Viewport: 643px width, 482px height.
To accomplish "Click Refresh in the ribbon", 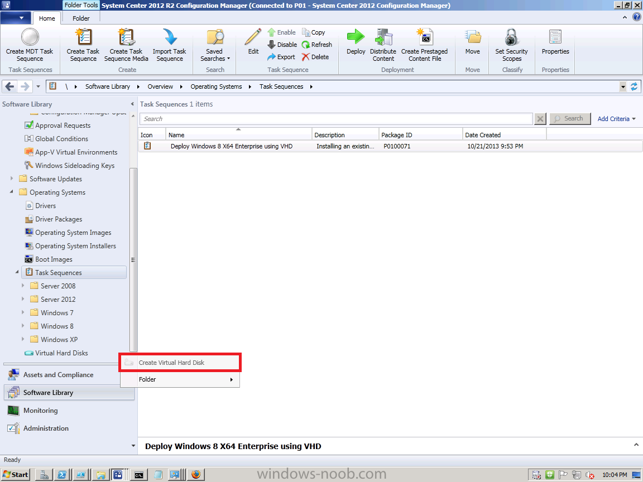I will [317, 45].
